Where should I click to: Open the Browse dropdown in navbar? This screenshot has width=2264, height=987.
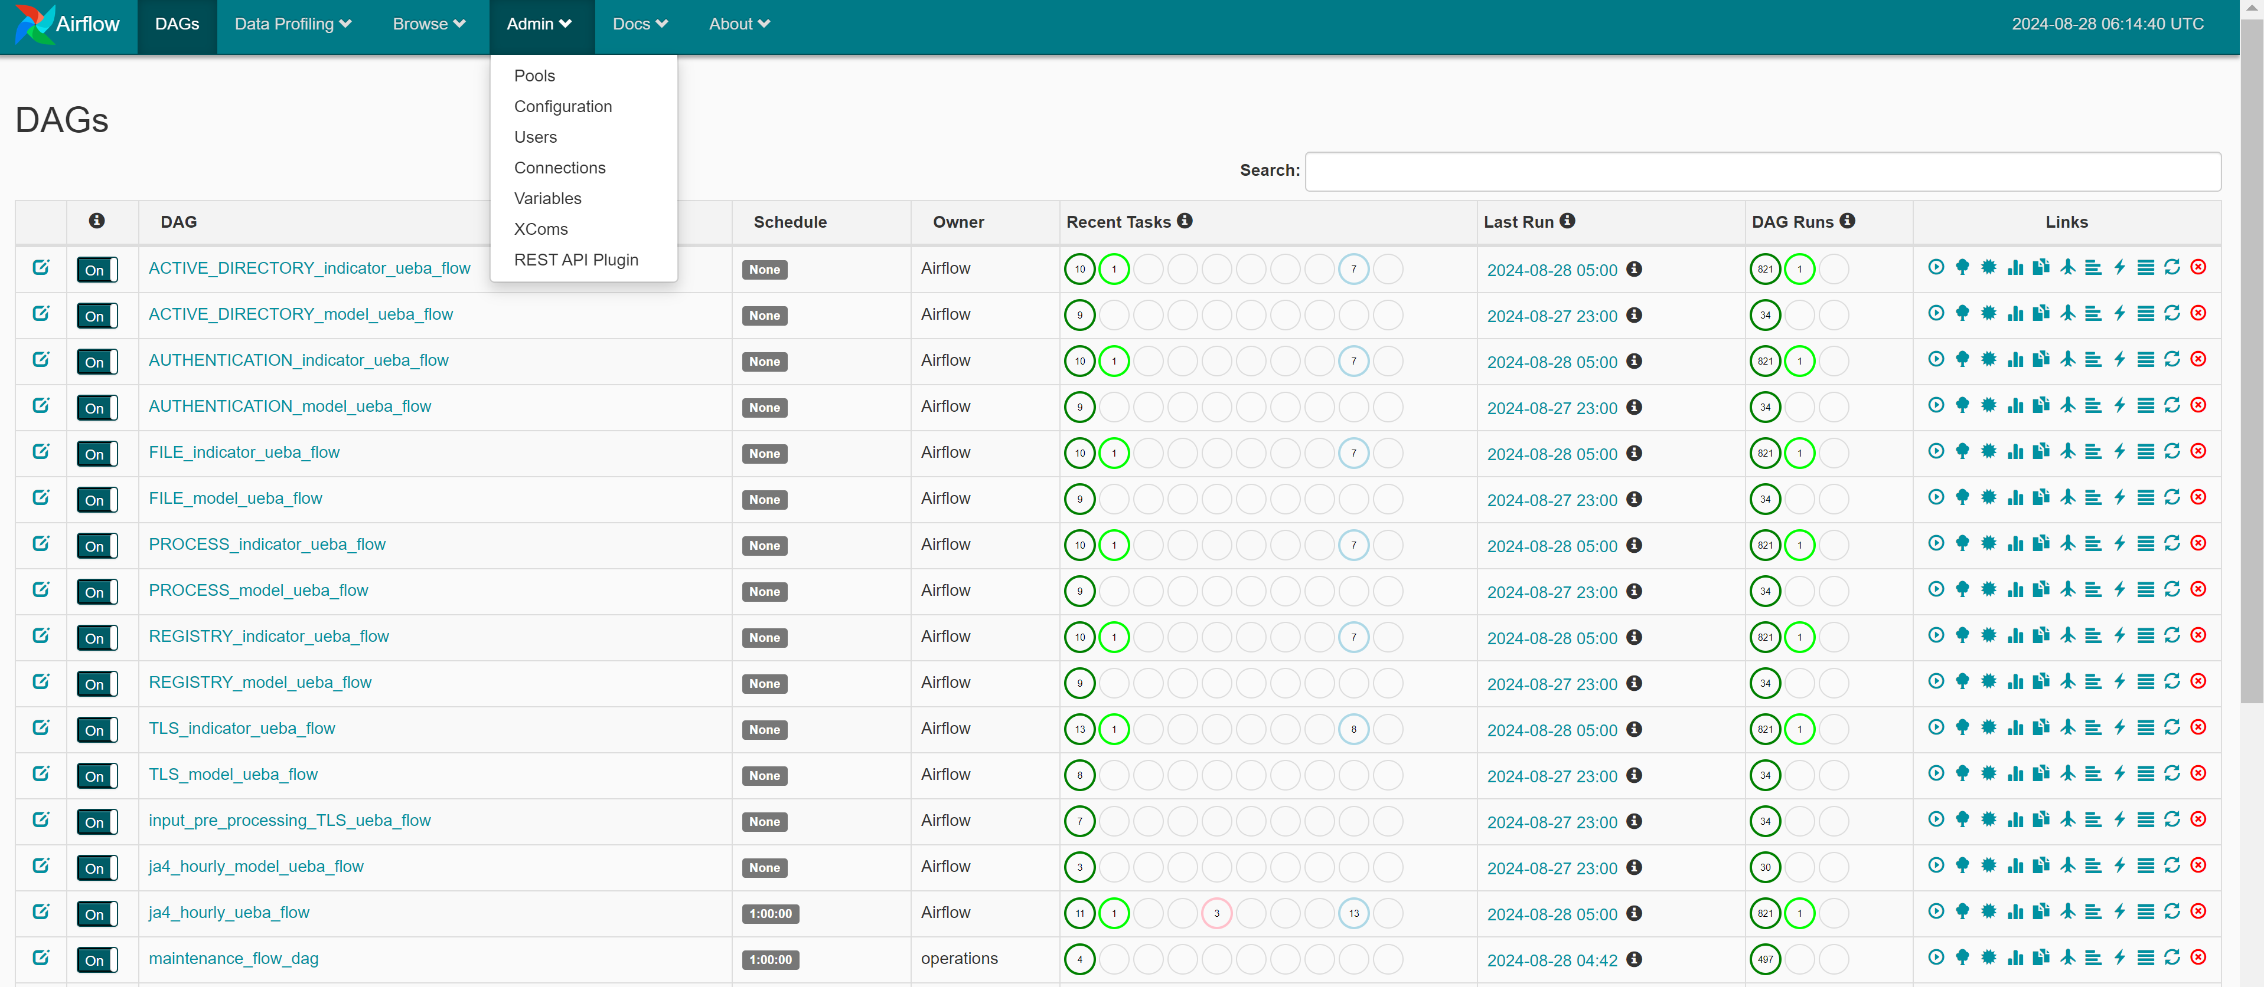428,25
